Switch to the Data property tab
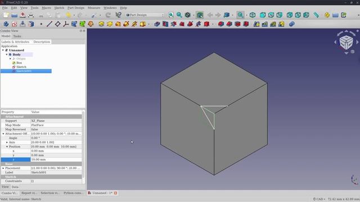The height and width of the screenshot is (202, 360). point(15,187)
